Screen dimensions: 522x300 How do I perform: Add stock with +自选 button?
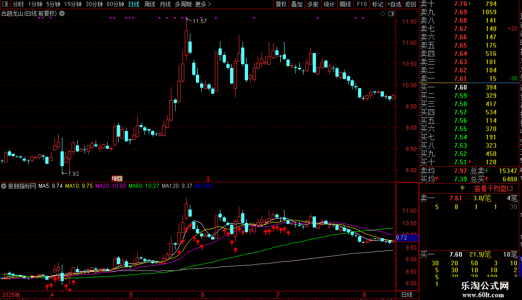[394, 4]
